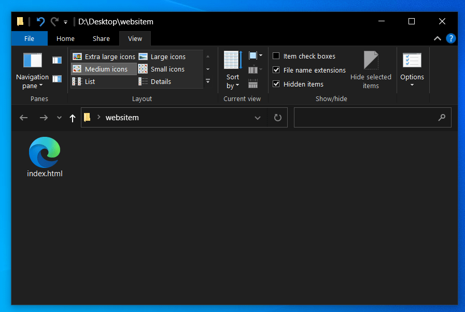This screenshot has height=312, width=465.
Task: Click the Undo icon in title bar
Action: pyautogui.click(x=40, y=21)
